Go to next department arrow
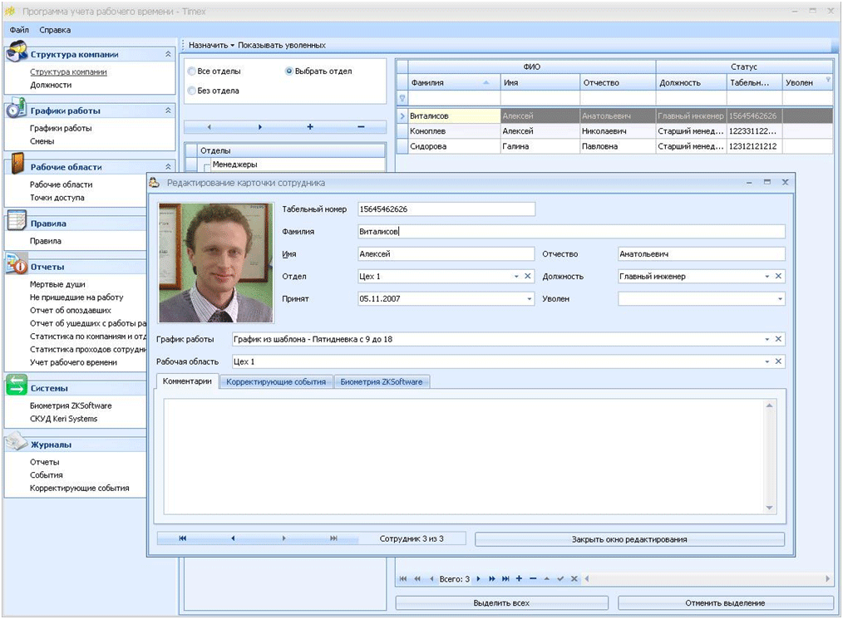Image resolution: width=843 pixels, height=619 pixels. pyautogui.click(x=259, y=127)
